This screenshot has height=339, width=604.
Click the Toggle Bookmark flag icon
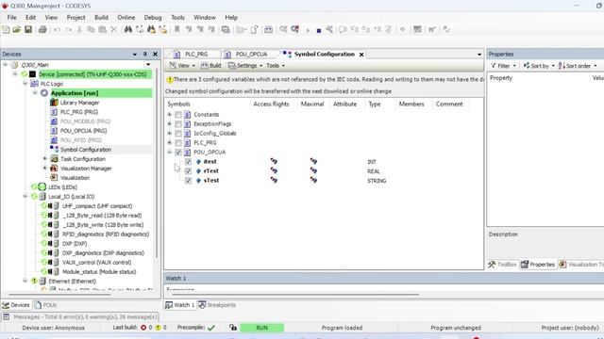point(176,29)
